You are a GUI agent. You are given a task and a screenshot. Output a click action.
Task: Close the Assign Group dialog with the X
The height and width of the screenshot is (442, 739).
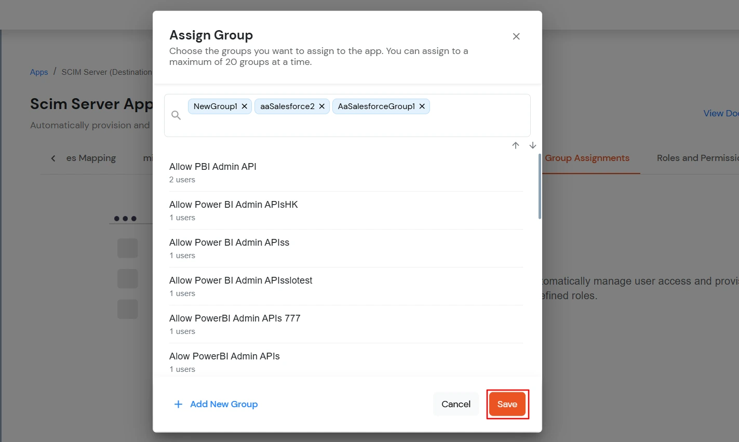tap(516, 36)
